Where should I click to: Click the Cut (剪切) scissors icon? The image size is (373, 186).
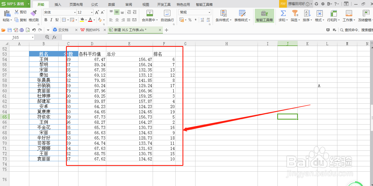pyautogui.click(x=16, y=12)
